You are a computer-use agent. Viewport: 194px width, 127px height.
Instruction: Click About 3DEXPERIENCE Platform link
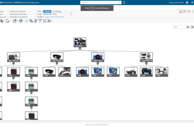pyautogui.click(x=97, y=124)
